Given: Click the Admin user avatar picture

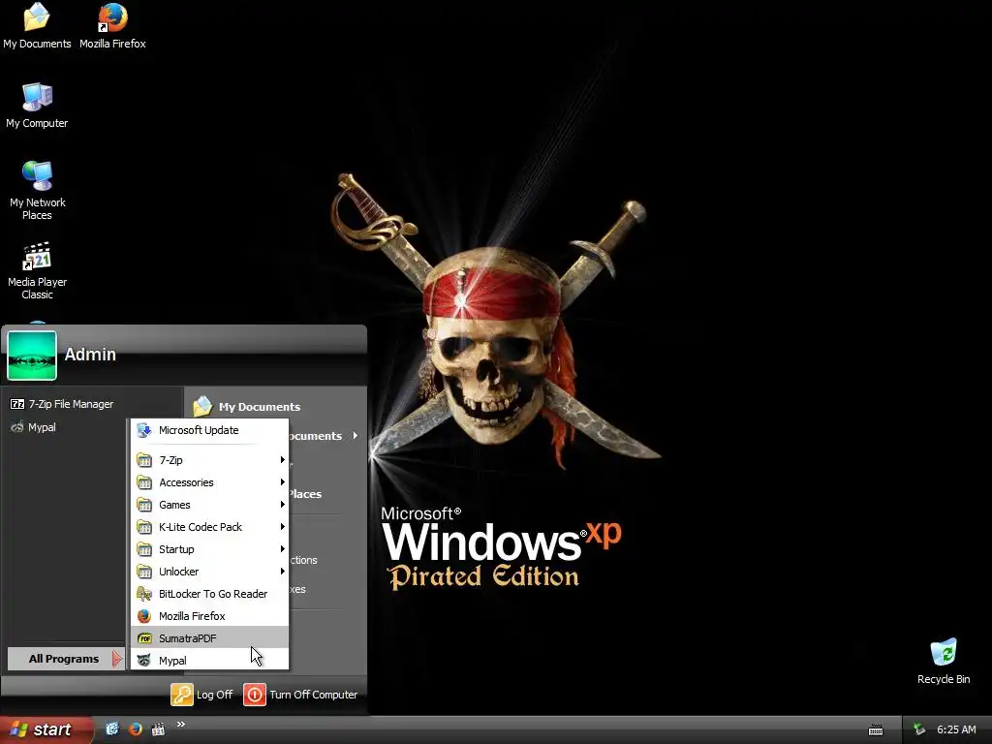Looking at the screenshot, I should [x=32, y=356].
